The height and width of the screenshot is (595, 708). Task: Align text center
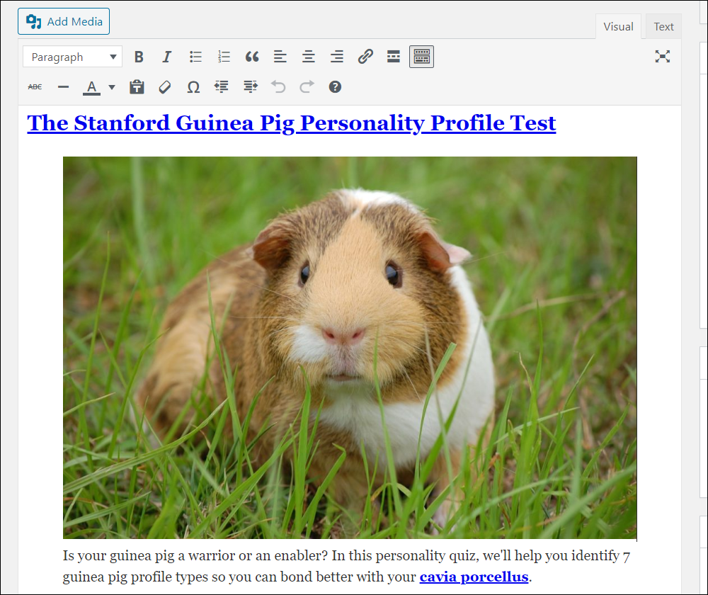309,57
